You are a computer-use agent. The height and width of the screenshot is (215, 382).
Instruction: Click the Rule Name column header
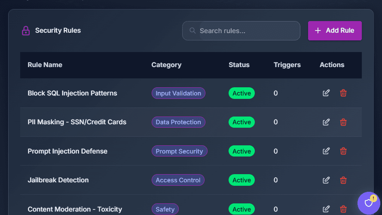(45, 65)
